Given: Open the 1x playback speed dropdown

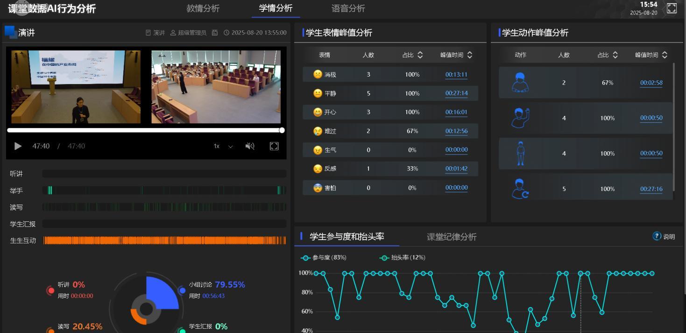Looking at the screenshot, I should pyautogui.click(x=223, y=146).
